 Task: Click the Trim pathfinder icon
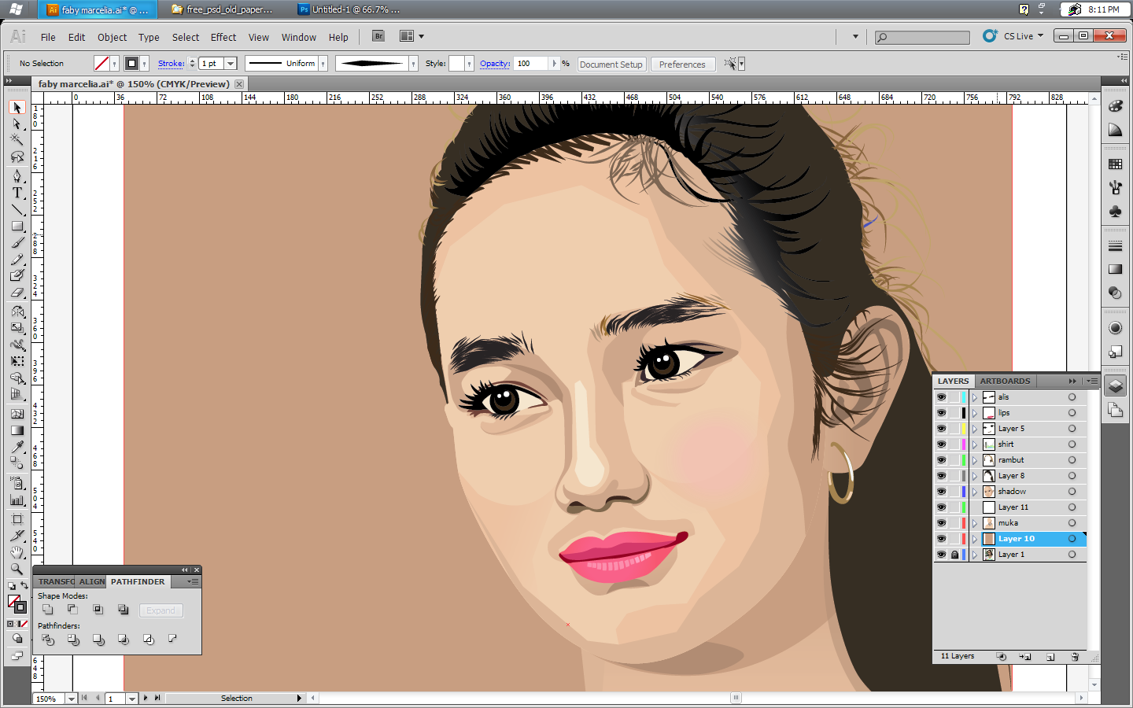tap(73, 640)
